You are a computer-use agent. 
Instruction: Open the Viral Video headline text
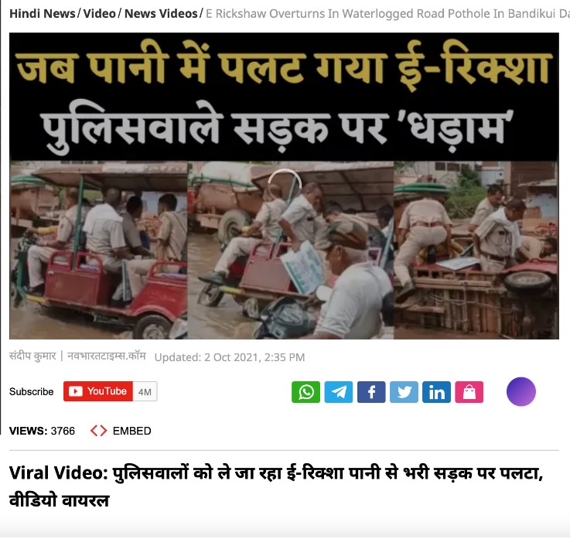point(276,486)
